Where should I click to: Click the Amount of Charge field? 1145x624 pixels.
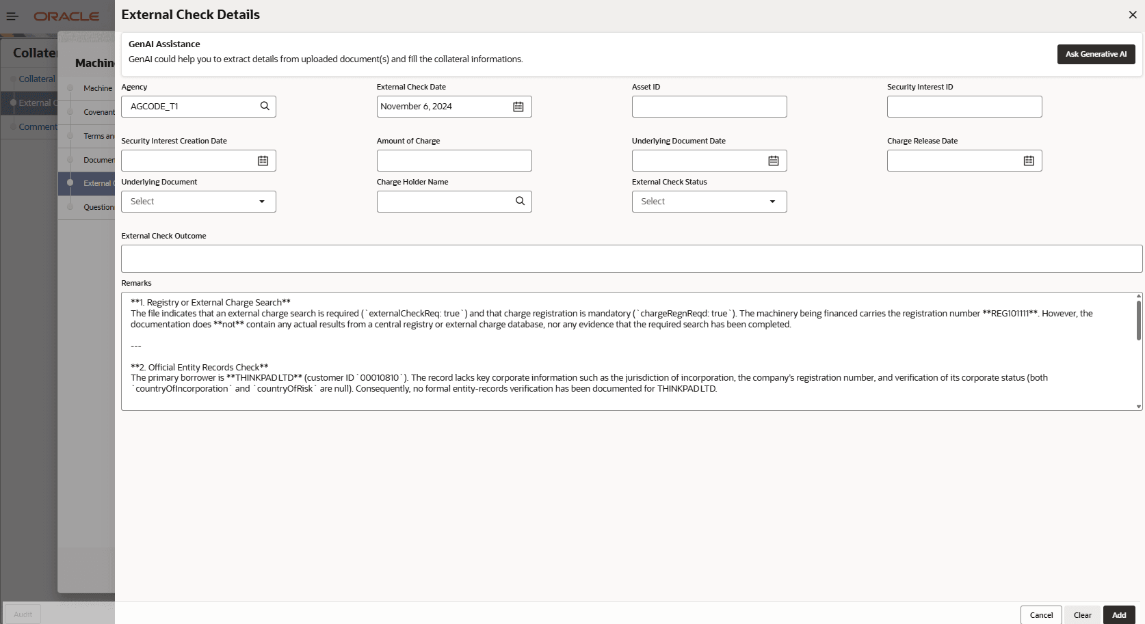click(x=454, y=161)
